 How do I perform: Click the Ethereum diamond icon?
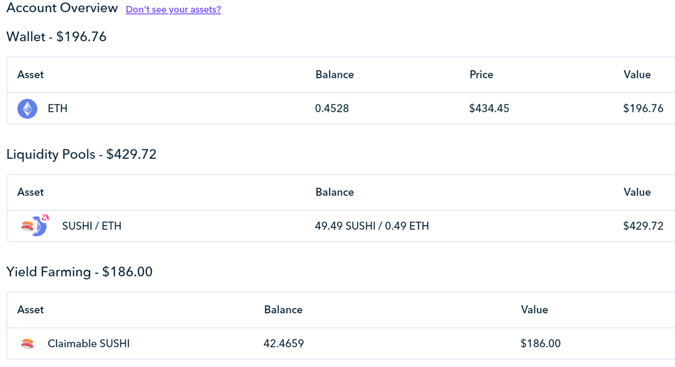27,109
